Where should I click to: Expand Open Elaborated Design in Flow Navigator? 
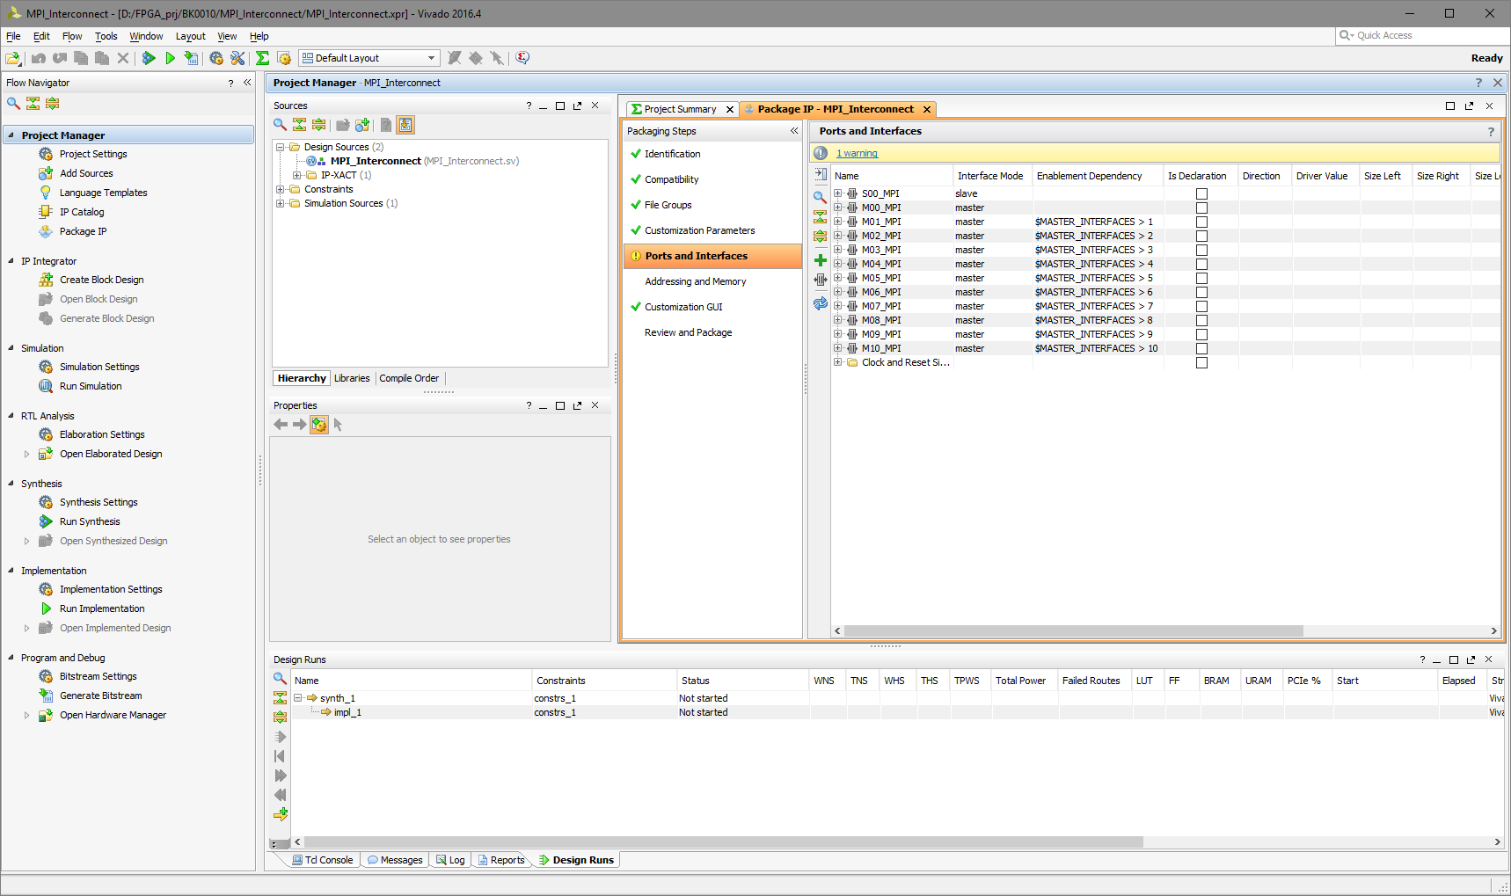pos(26,454)
